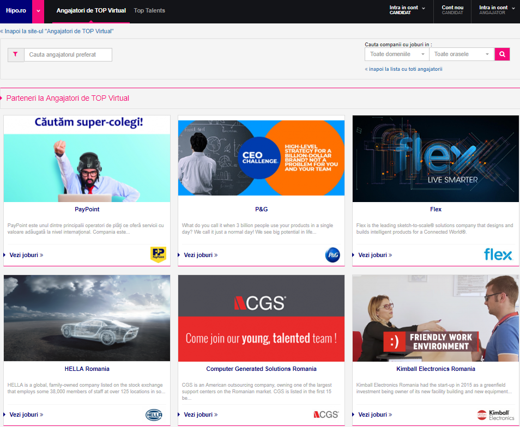Click the pink filter funnel icon
This screenshot has width=520, height=427.
16,54
